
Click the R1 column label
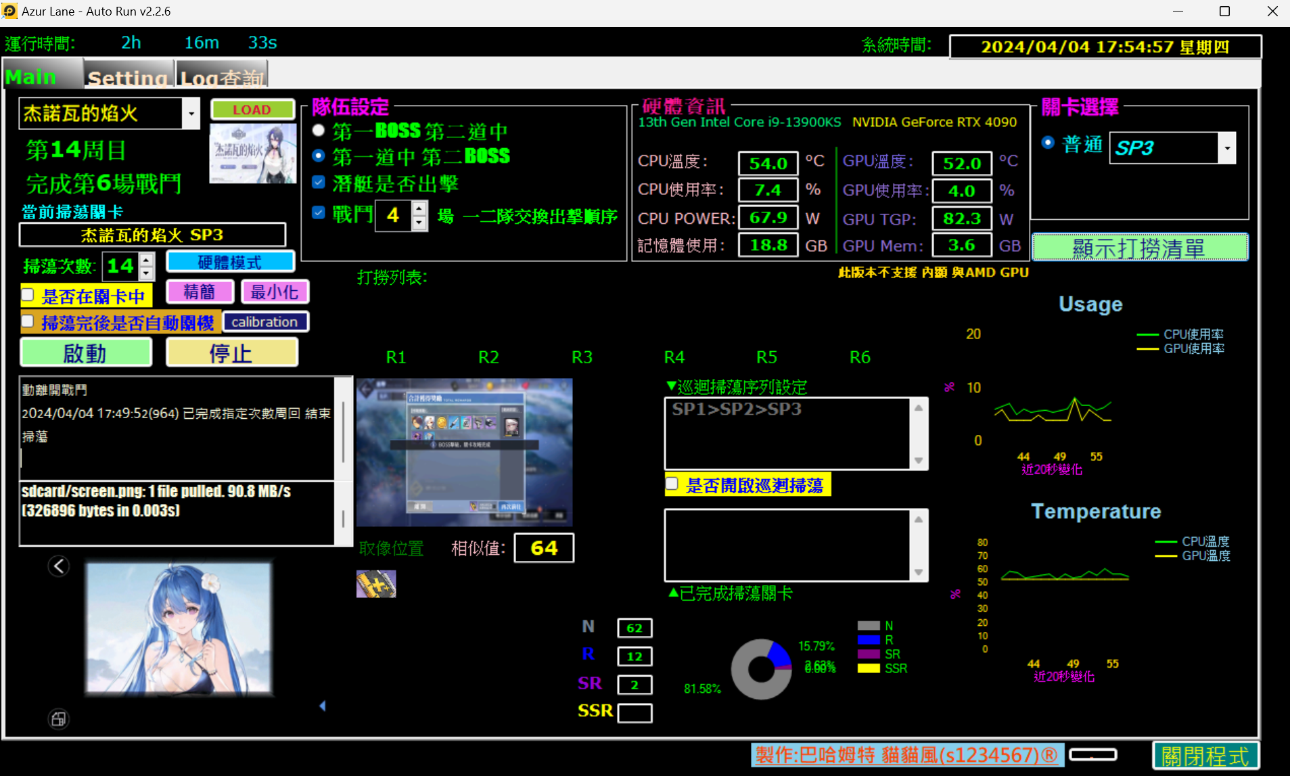coord(396,357)
